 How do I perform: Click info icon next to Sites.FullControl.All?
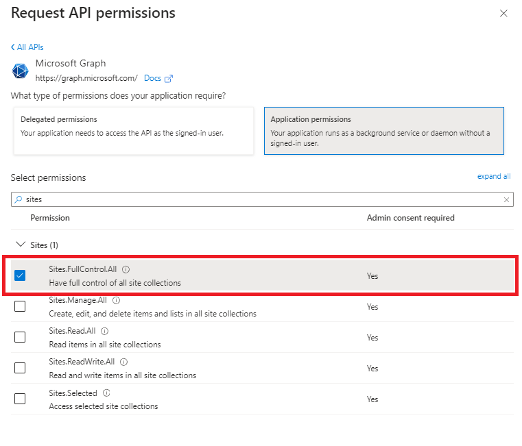[x=126, y=269]
